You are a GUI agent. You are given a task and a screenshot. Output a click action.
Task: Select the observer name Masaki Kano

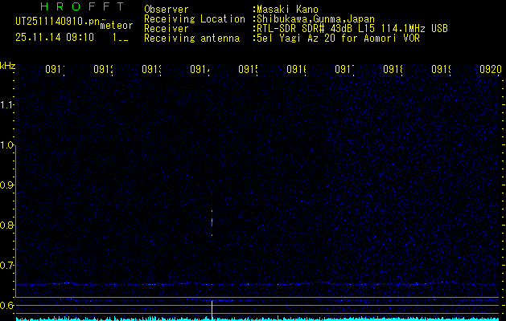286,9
